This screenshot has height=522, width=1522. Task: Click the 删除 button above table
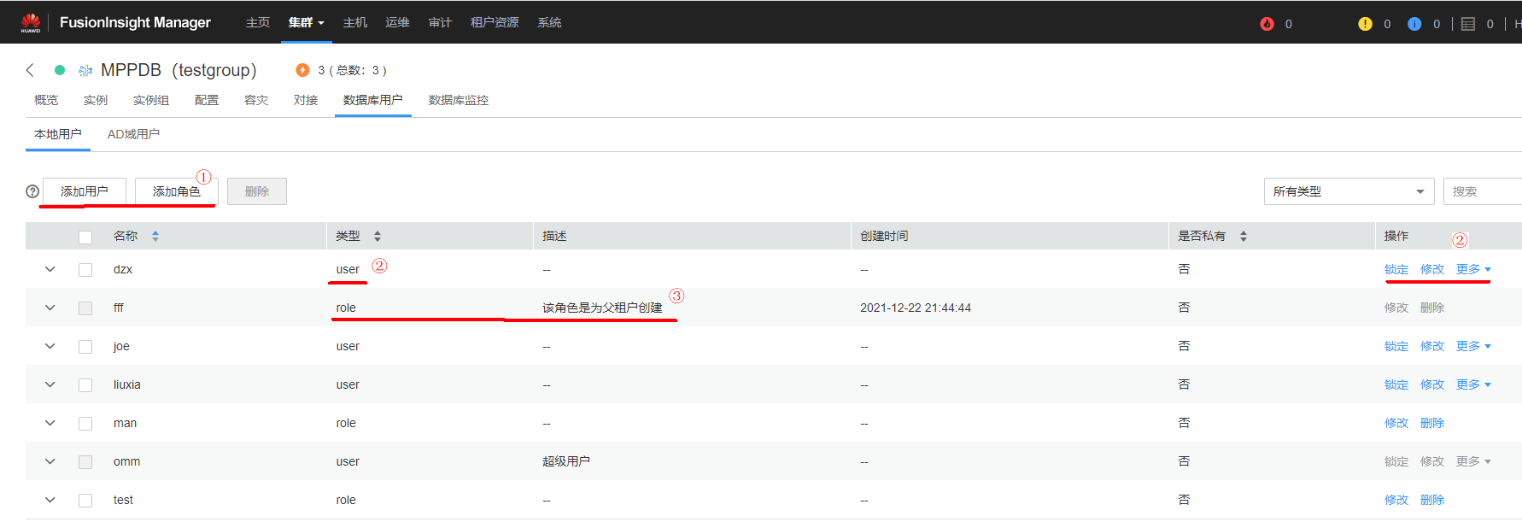coord(257,191)
